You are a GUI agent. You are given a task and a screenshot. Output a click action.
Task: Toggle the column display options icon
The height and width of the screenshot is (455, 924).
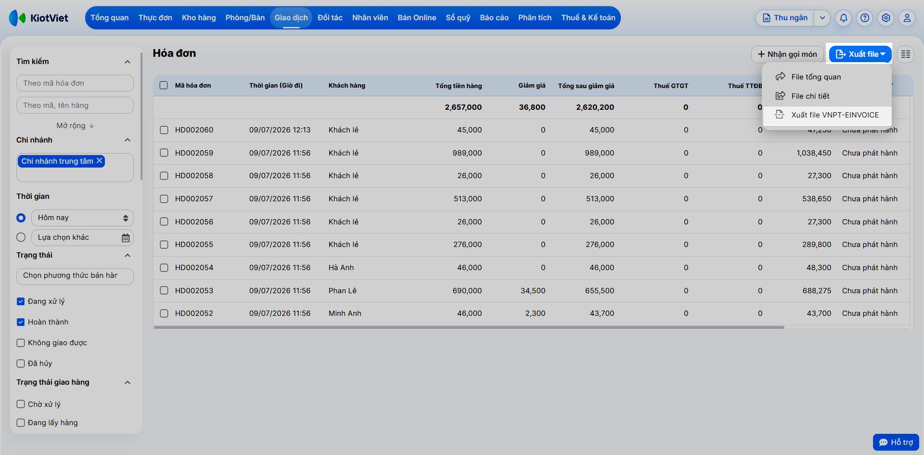[x=906, y=54]
